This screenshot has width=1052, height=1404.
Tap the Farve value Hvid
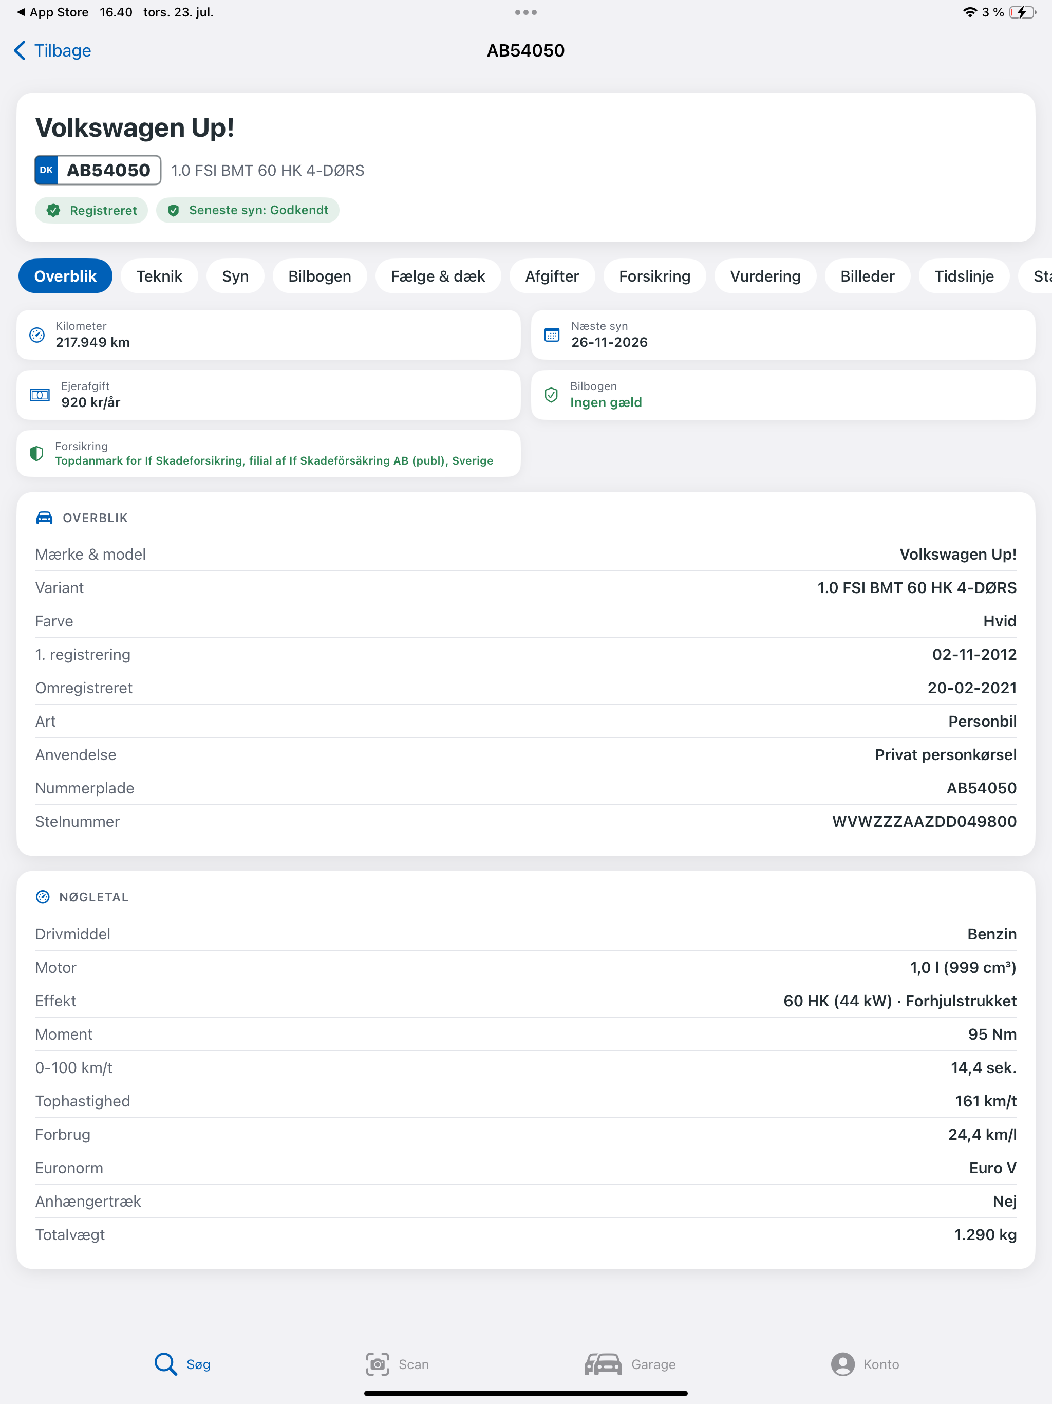tap(1000, 621)
